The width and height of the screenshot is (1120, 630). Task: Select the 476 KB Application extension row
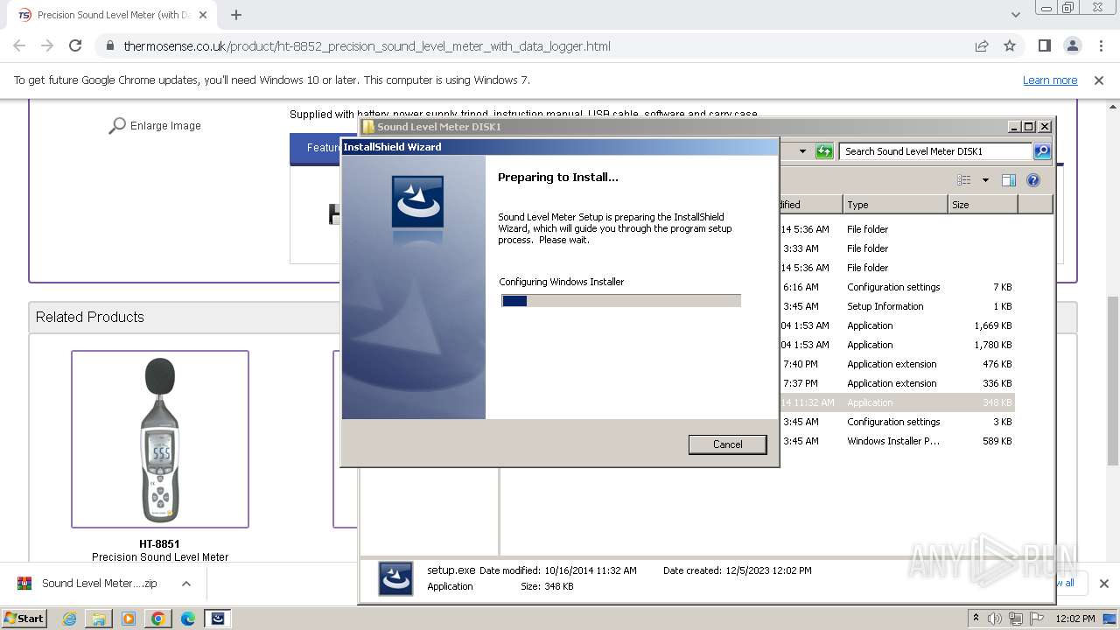(x=896, y=364)
